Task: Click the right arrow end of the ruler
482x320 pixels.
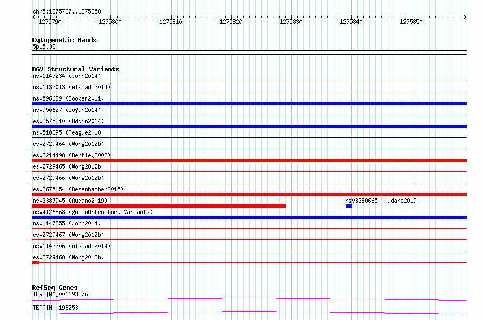Action: pos(465,17)
